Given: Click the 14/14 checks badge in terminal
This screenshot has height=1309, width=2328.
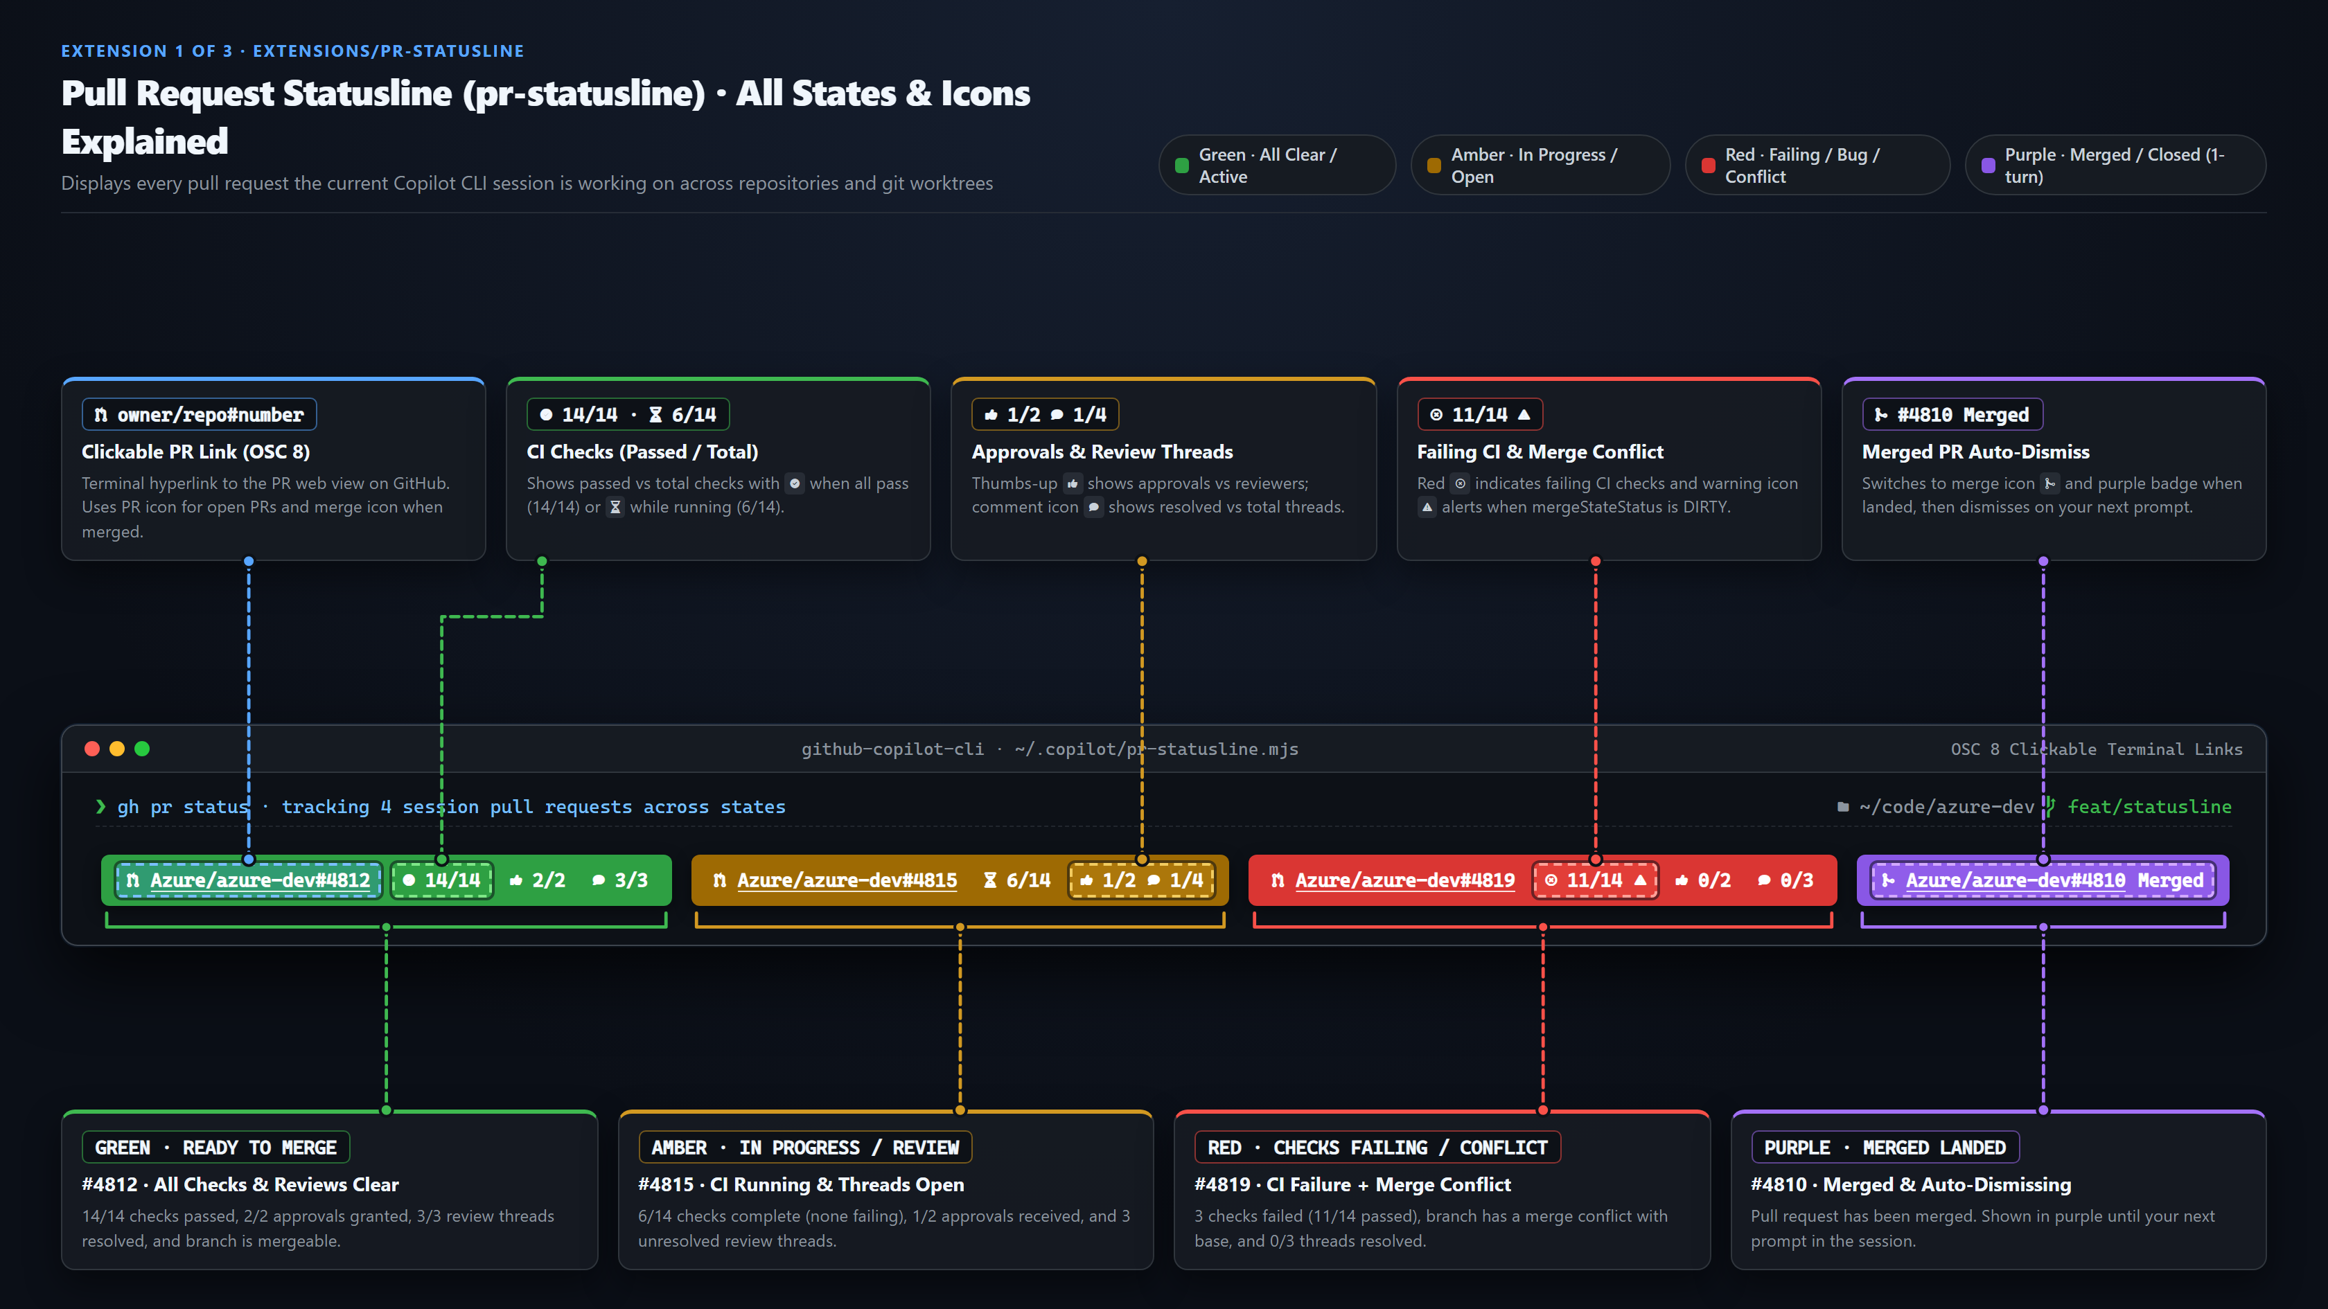Looking at the screenshot, I should click(x=442, y=880).
